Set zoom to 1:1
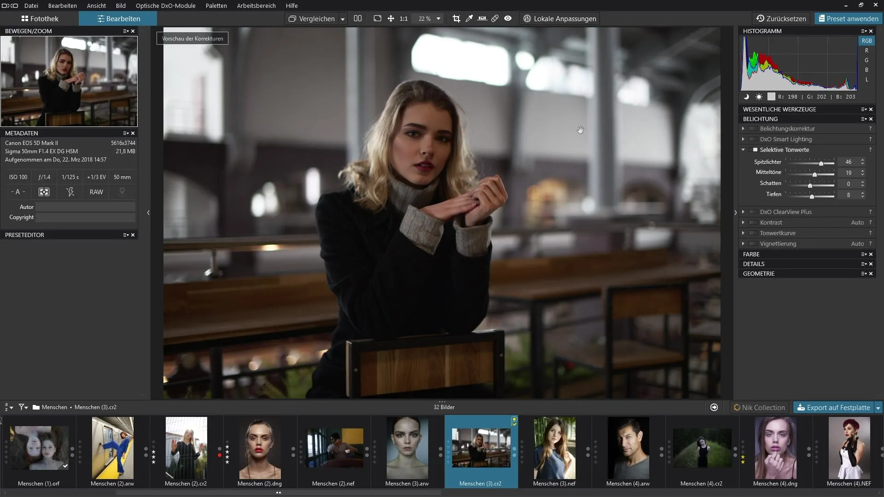The width and height of the screenshot is (884, 497). 404,18
